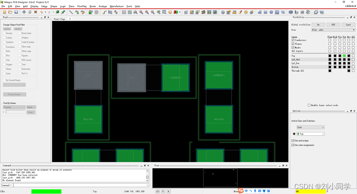Select the Move tool icon
The height and width of the screenshot is (194, 357).
tap(24, 12)
